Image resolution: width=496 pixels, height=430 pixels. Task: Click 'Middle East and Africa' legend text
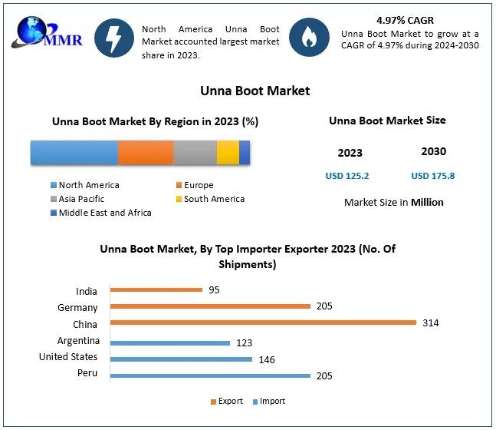coord(105,213)
